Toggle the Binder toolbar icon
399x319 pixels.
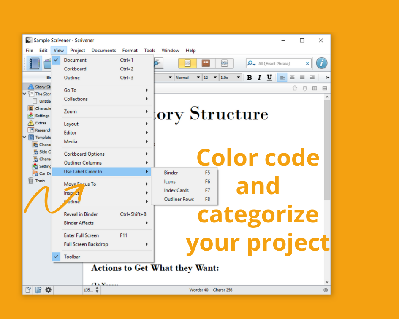(34, 63)
